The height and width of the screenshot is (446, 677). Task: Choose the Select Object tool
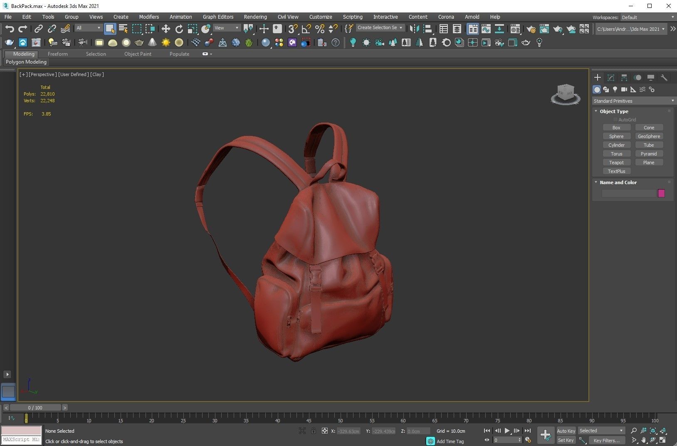[110, 29]
